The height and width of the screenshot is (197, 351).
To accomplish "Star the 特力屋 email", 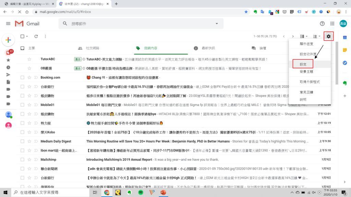I will click(x=29, y=123).
